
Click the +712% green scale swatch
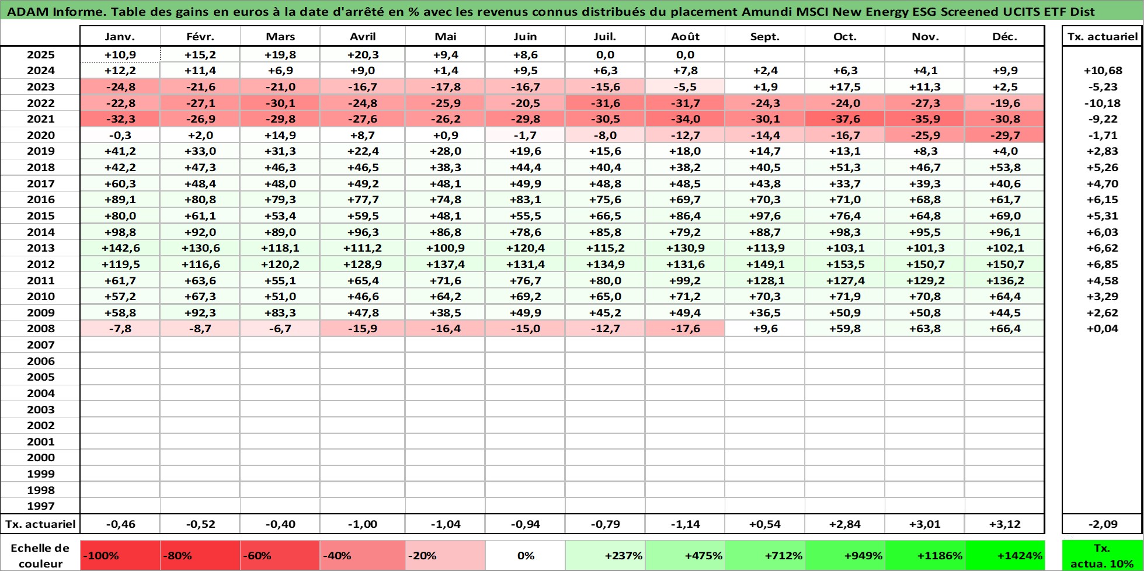765,555
